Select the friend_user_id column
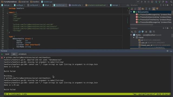This screenshot has width=173, height=97. (147, 45)
